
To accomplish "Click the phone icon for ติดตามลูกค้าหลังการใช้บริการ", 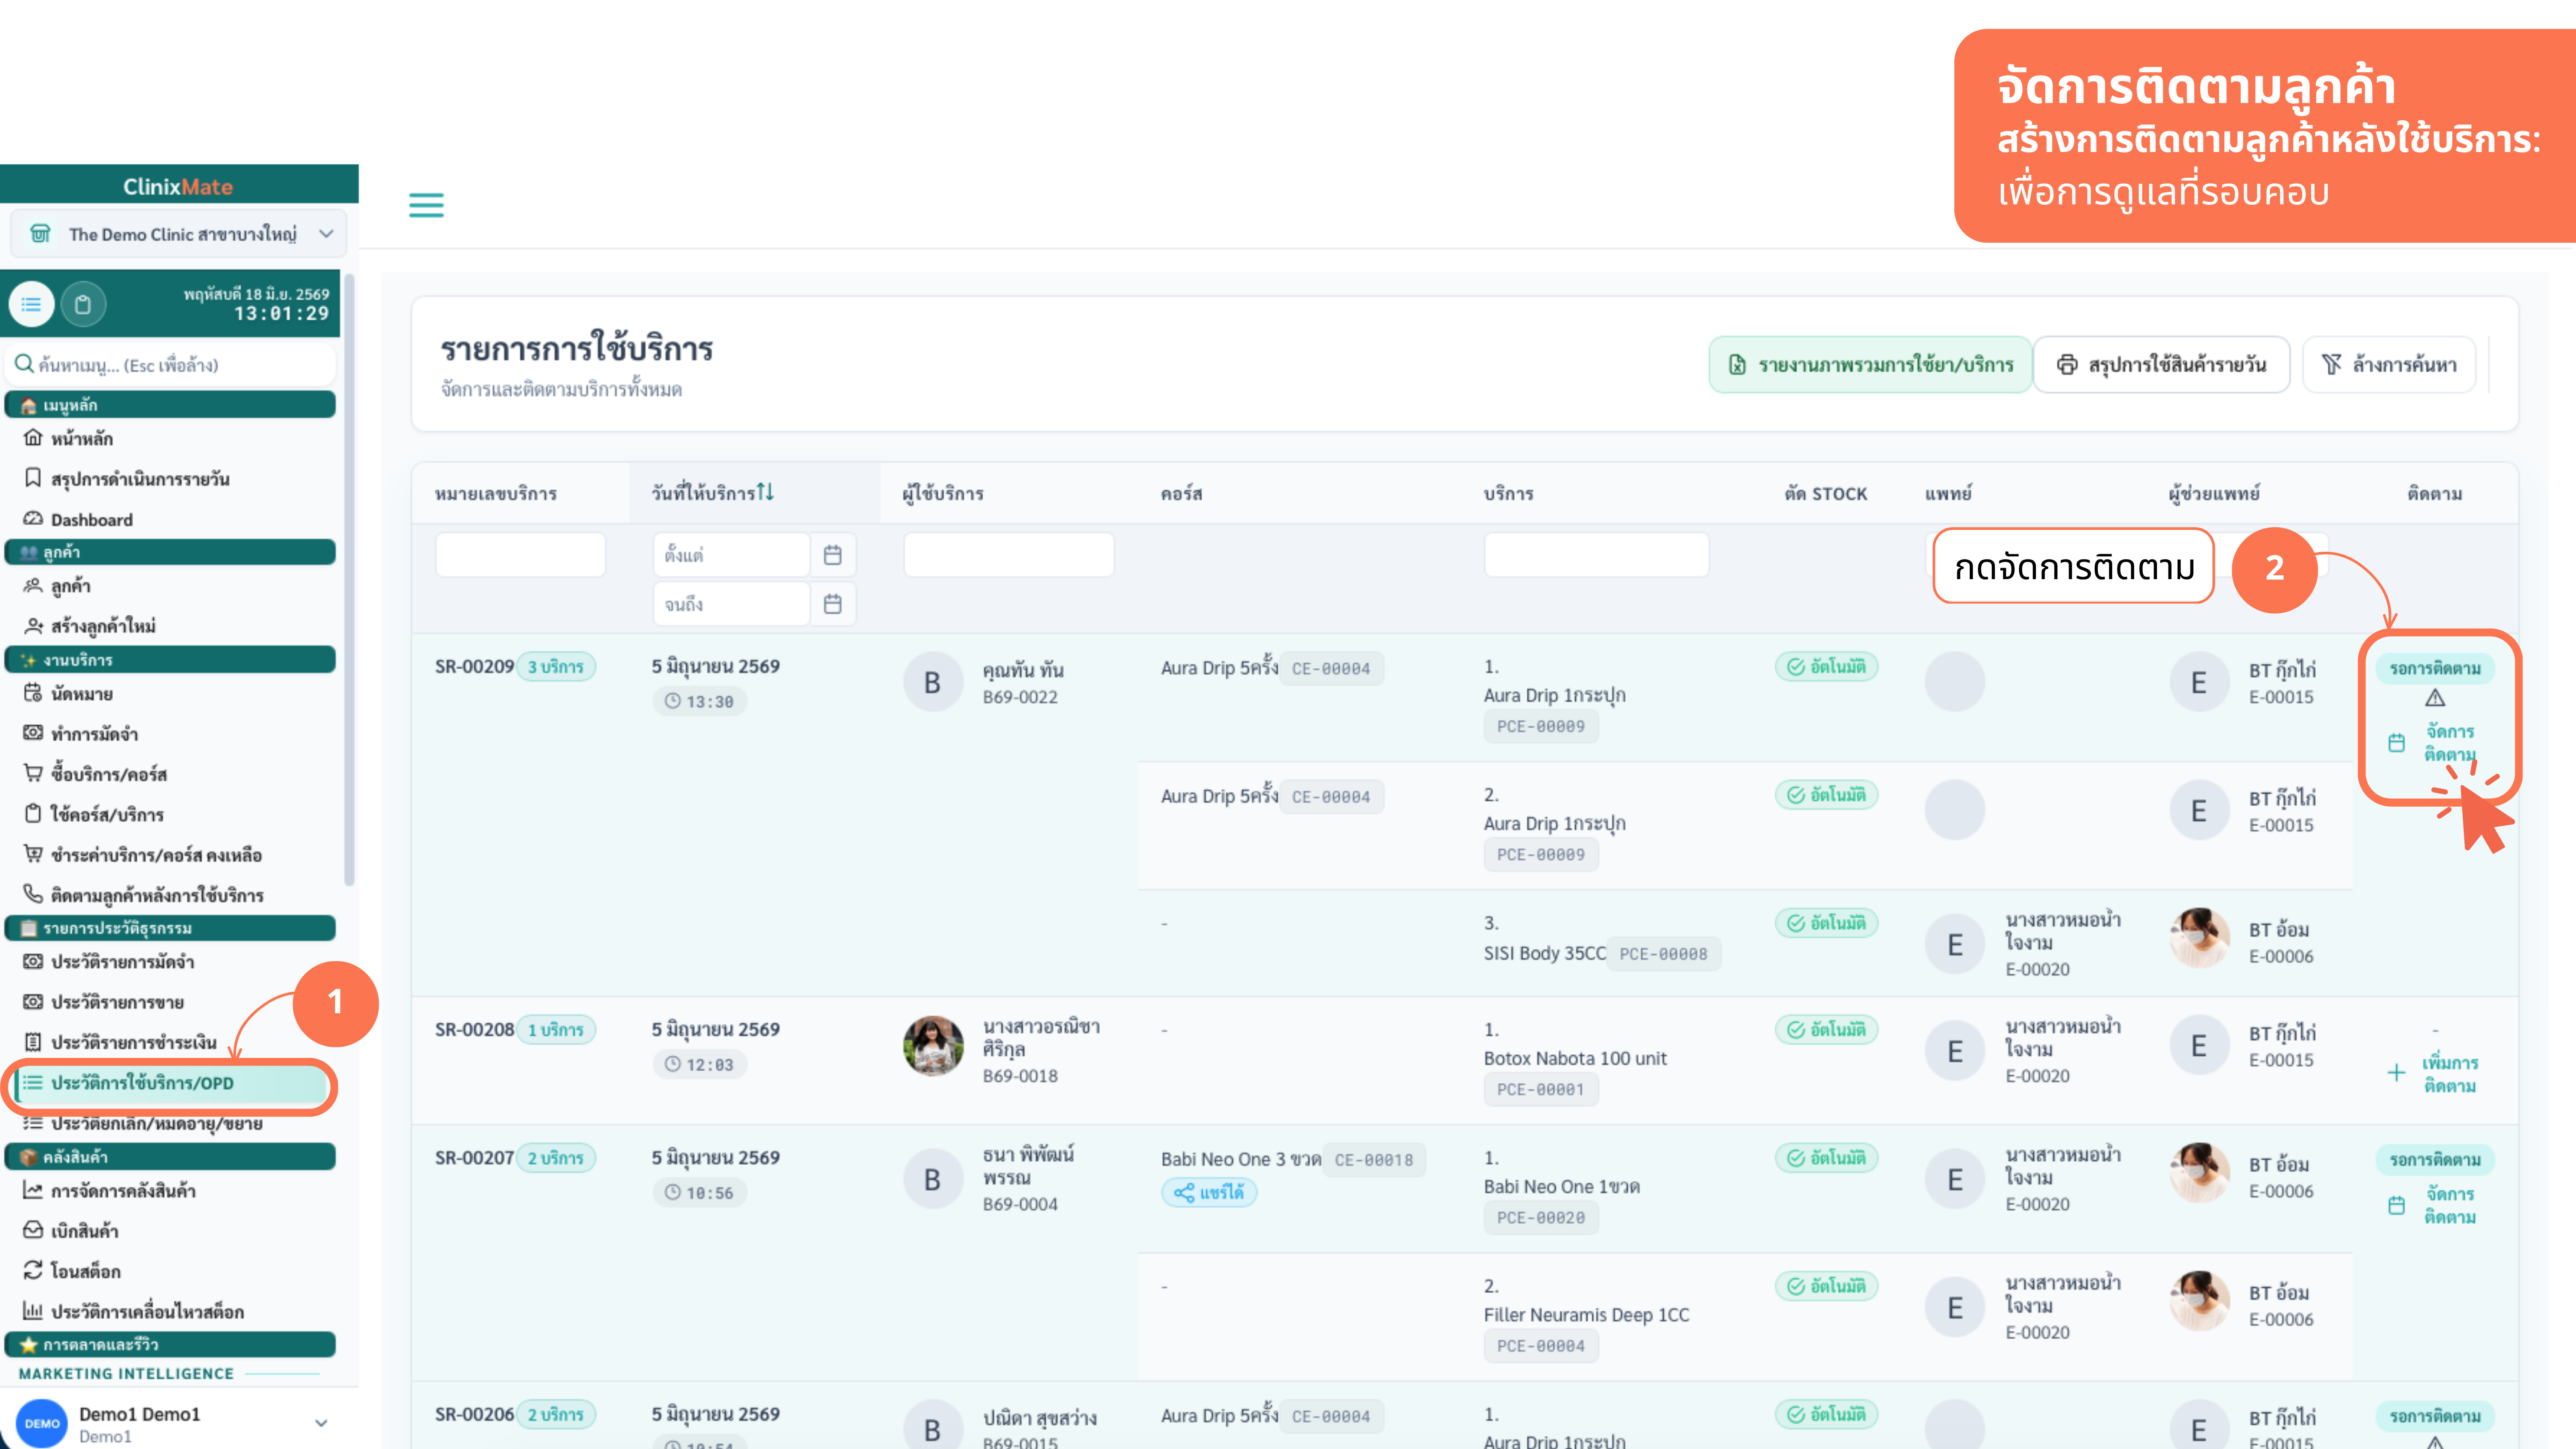I will [33, 894].
